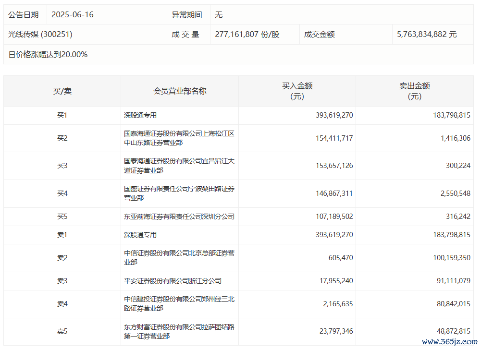Image resolution: width=481 pixels, height=349 pixels.
Task: Click the value 100,159,350
Action: [x=452, y=258]
